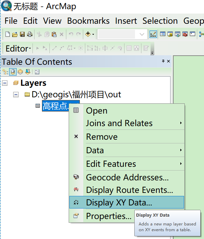204x239 pixels.
Task: Select the Edit Annotation tool icon
Action: point(45,48)
